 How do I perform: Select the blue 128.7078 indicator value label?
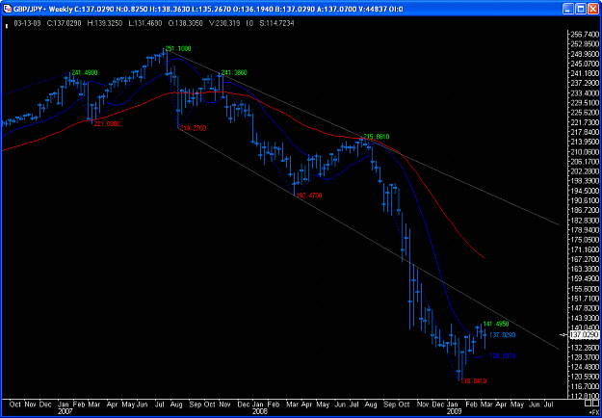click(x=502, y=356)
